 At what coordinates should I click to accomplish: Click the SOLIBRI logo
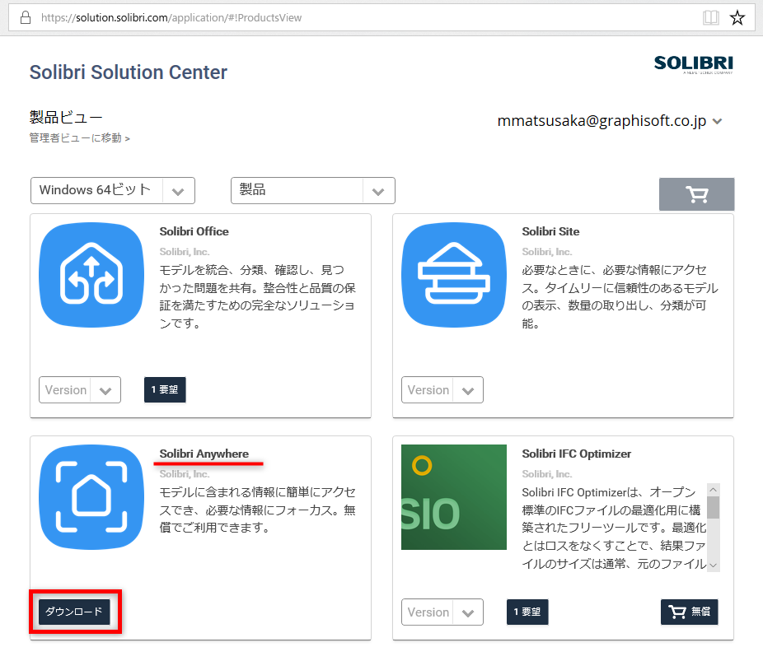694,63
